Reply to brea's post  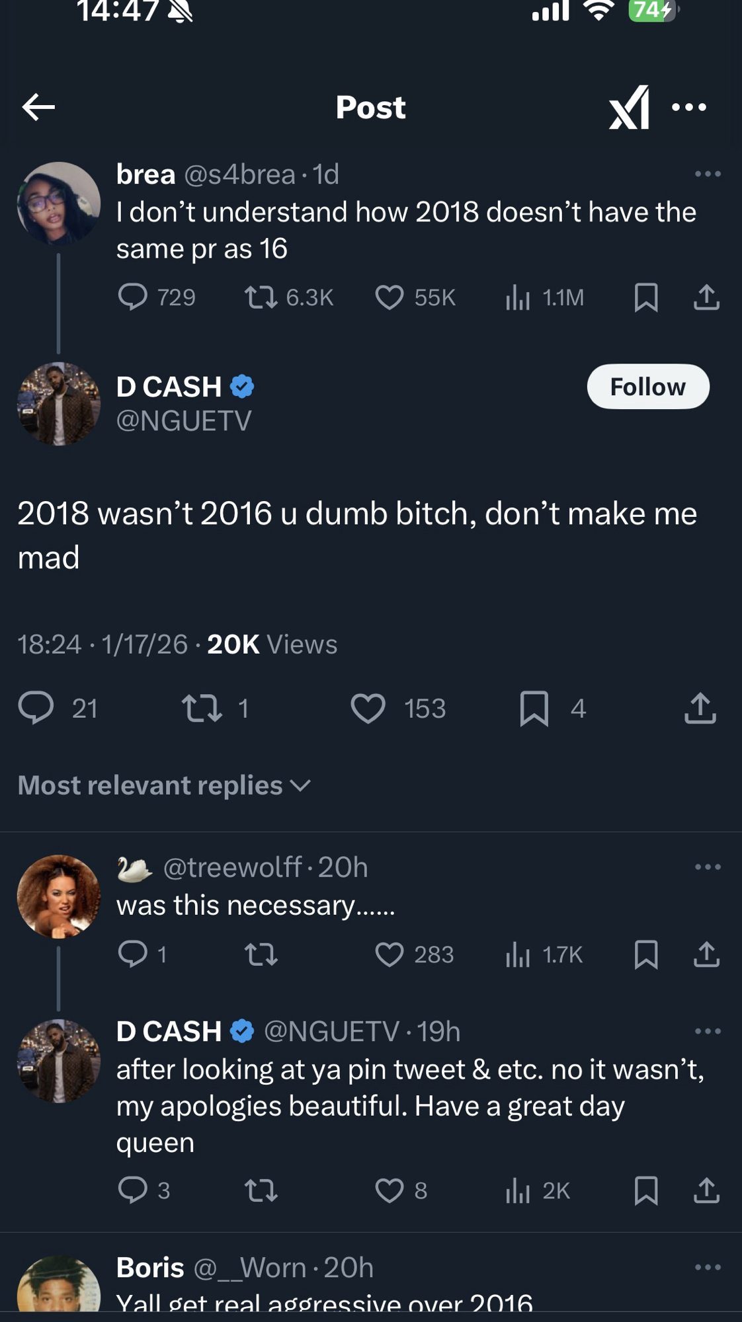132,297
